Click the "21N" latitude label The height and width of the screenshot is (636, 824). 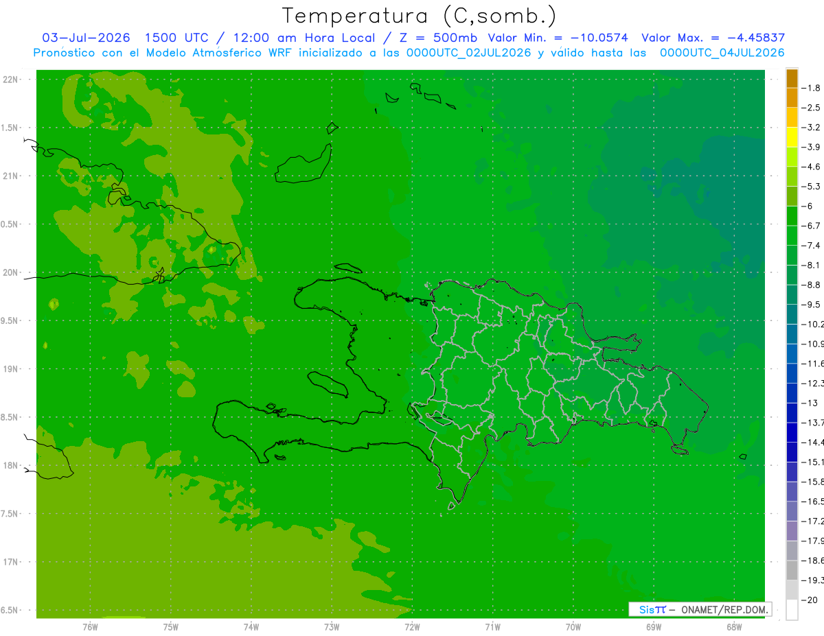[10, 176]
